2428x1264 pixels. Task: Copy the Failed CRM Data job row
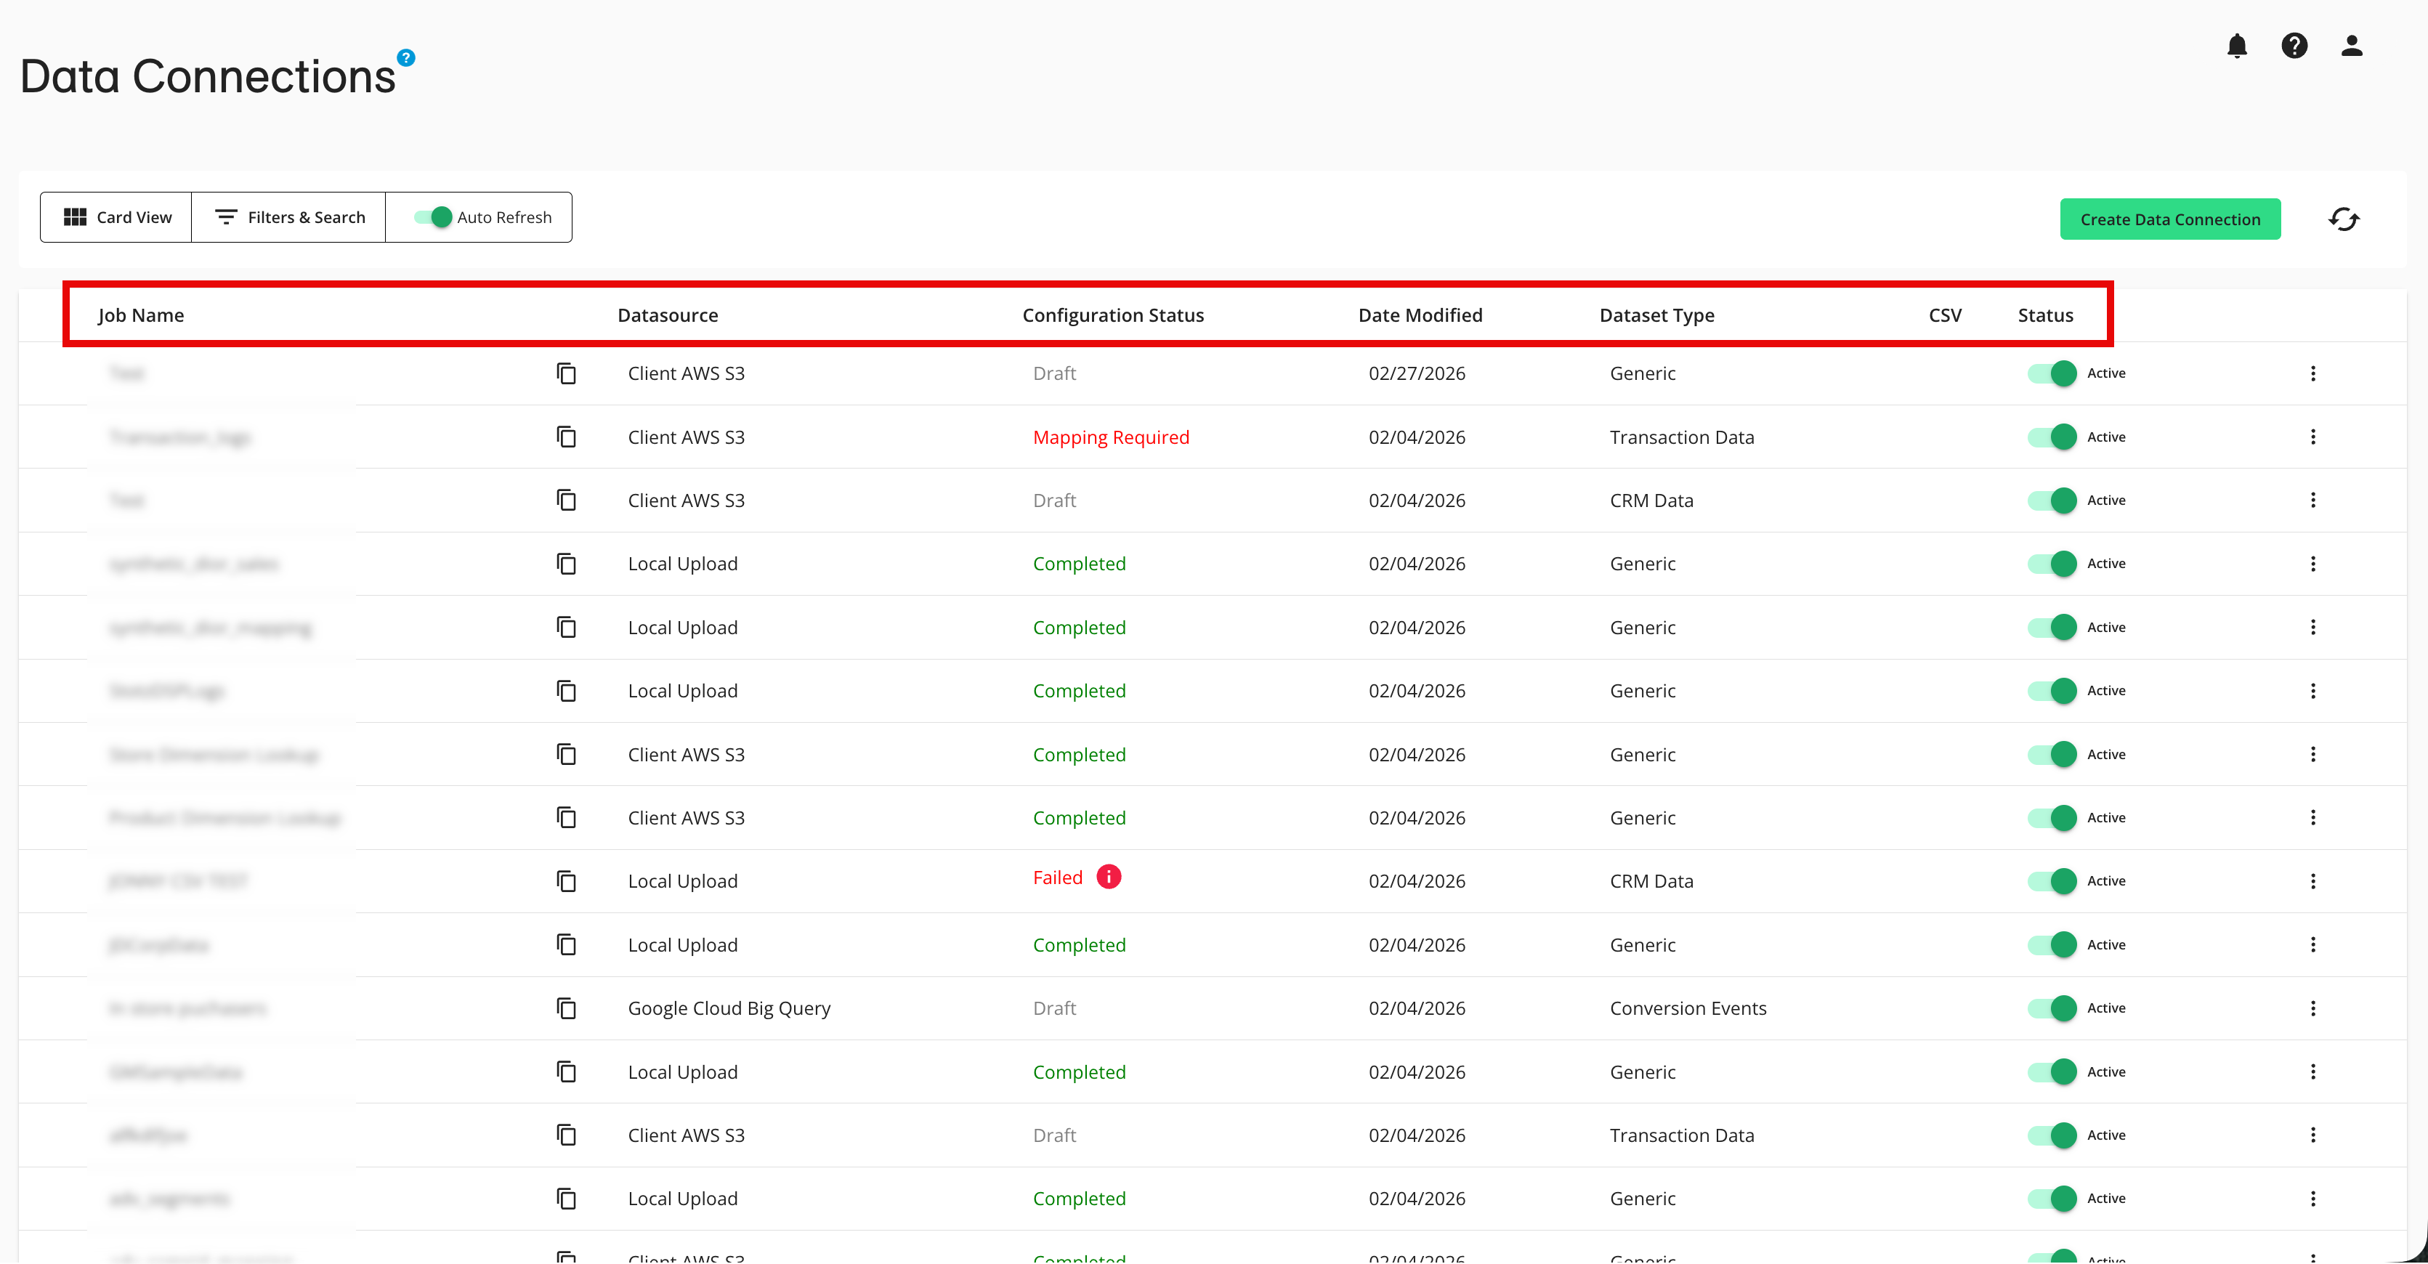coord(565,880)
